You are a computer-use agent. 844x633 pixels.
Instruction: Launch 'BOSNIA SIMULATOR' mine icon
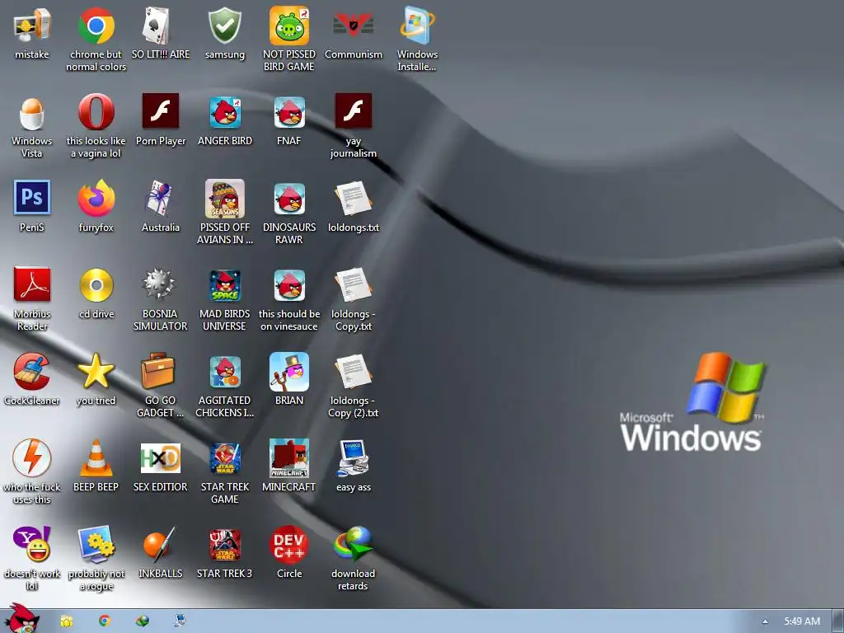(x=159, y=284)
